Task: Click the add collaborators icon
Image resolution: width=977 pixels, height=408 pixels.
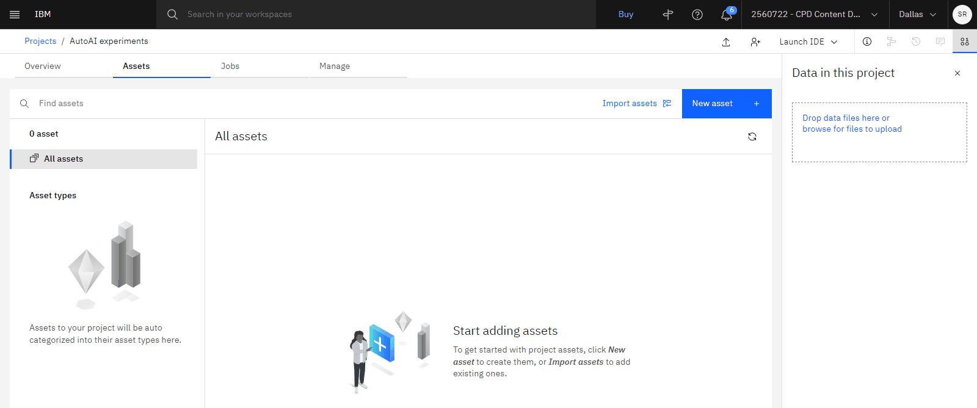Action: coord(755,41)
